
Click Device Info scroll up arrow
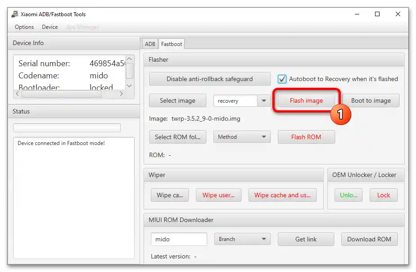click(x=130, y=59)
